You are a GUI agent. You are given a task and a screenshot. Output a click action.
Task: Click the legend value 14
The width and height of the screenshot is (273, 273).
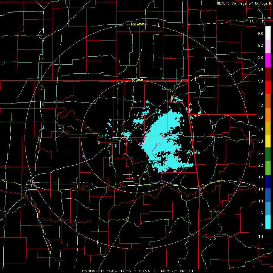click(261, 189)
